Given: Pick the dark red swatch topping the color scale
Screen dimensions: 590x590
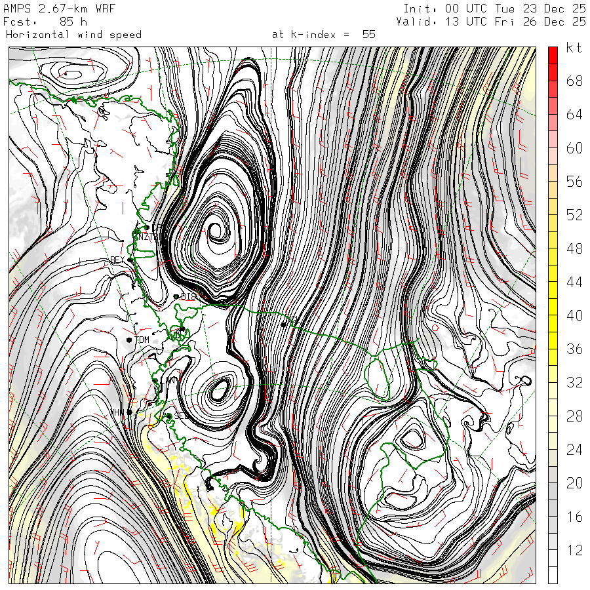Looking at the screenshot, I should coord(553,55).
